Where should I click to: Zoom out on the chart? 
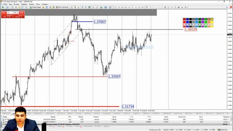tap(86, 7)
